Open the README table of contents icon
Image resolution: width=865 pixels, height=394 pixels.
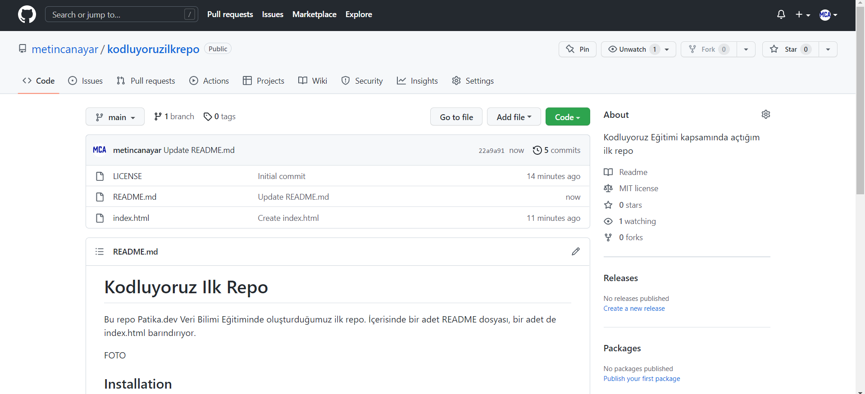coord(100,251)
